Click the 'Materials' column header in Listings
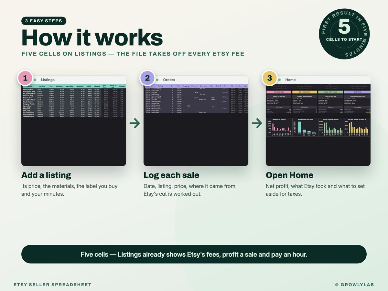Screen dimensions: 388x291 pos(69,86)
